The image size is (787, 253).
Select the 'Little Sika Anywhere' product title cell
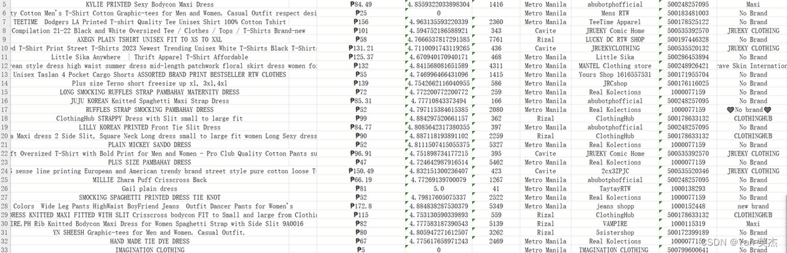(149, 57)
